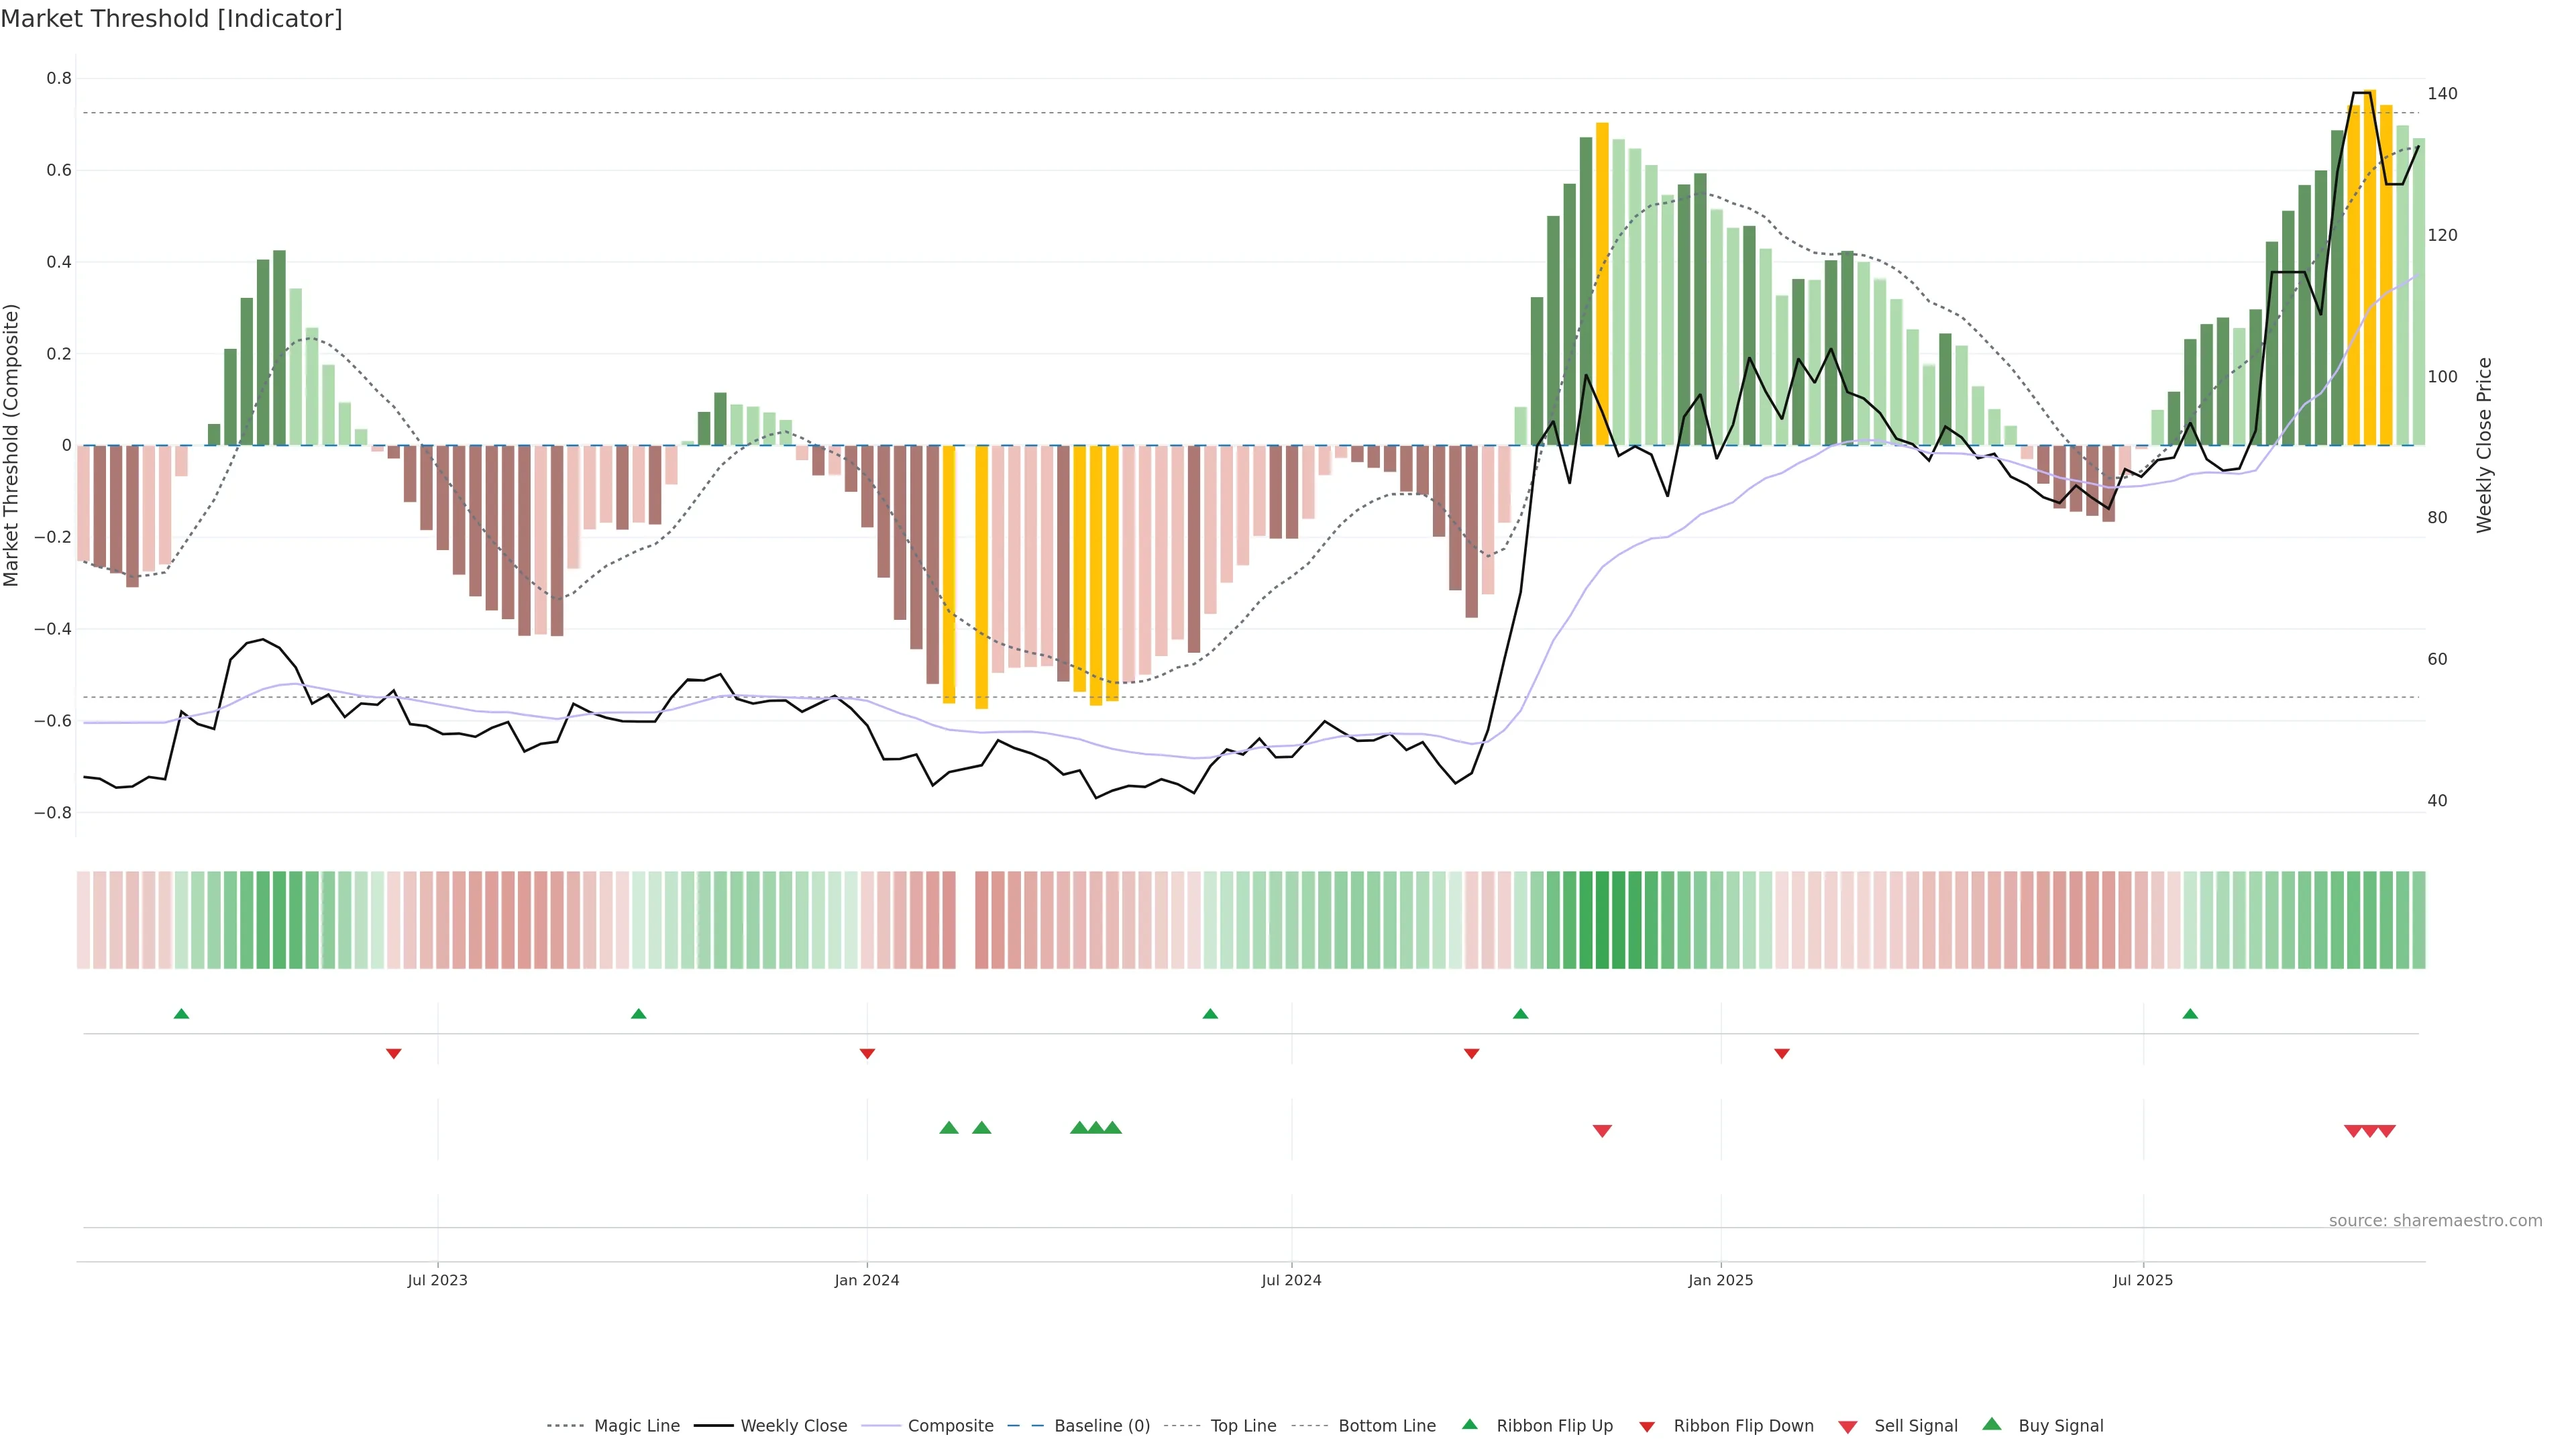Click the Buy Signal legend marker
Image resolution: width=2576 pixels, height=1449 pixels.
[1992, 1424]
